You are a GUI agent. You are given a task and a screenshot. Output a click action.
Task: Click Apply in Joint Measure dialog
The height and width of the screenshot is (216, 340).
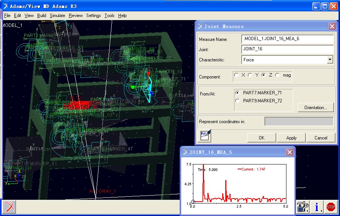click(291, 138)
